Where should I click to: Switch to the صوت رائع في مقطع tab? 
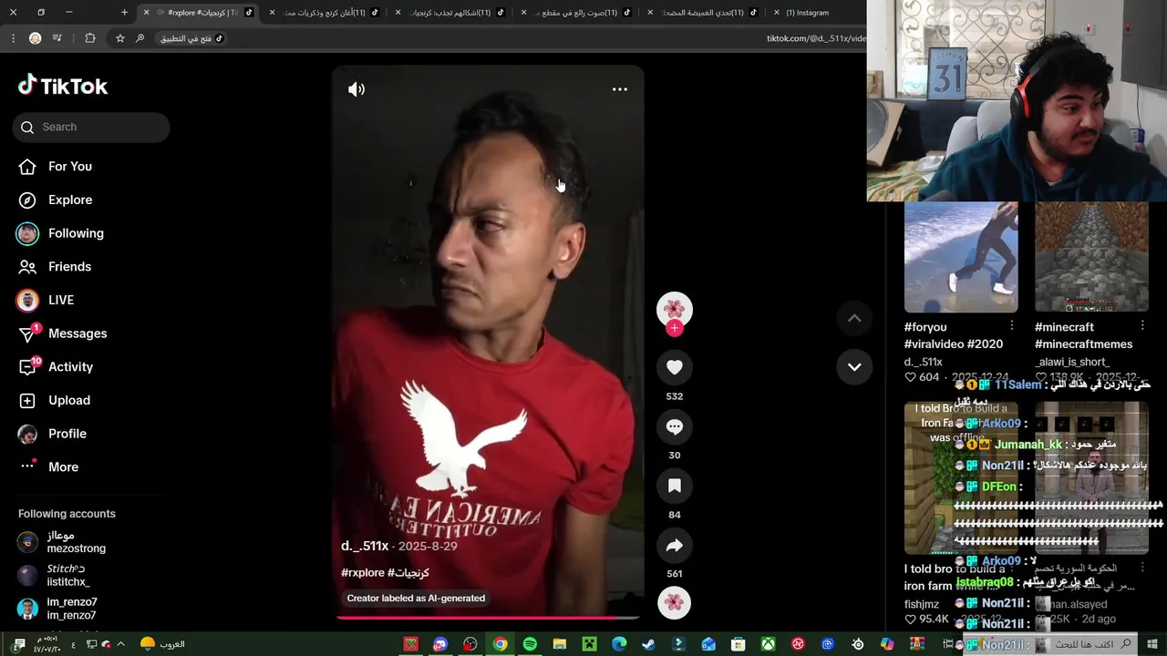pyautogui.click(x=576, y=13)
